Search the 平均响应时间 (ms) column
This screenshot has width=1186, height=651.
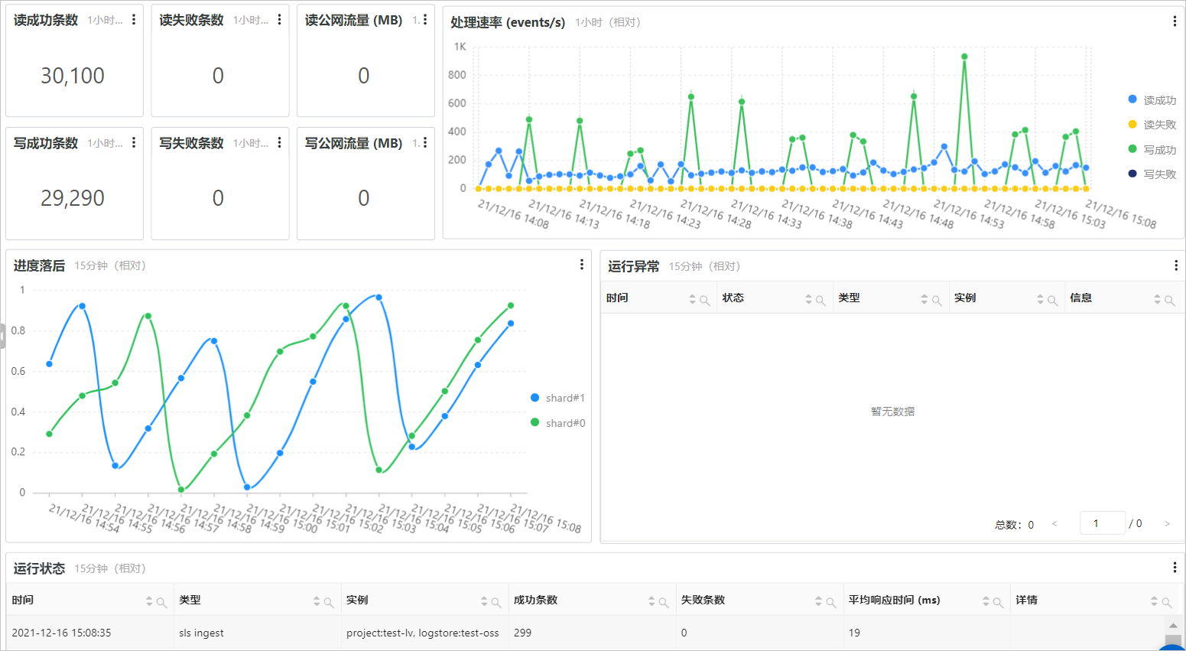[x=999, y=602]
